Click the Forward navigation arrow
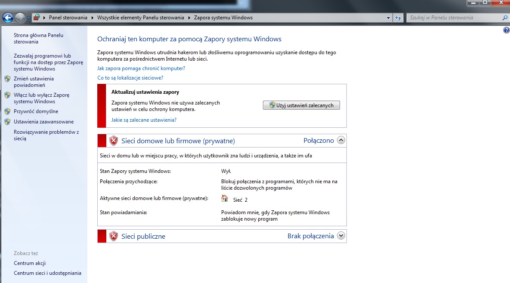Screen dimensions: 510x283 pyautogui.click(x=20, y=18)
